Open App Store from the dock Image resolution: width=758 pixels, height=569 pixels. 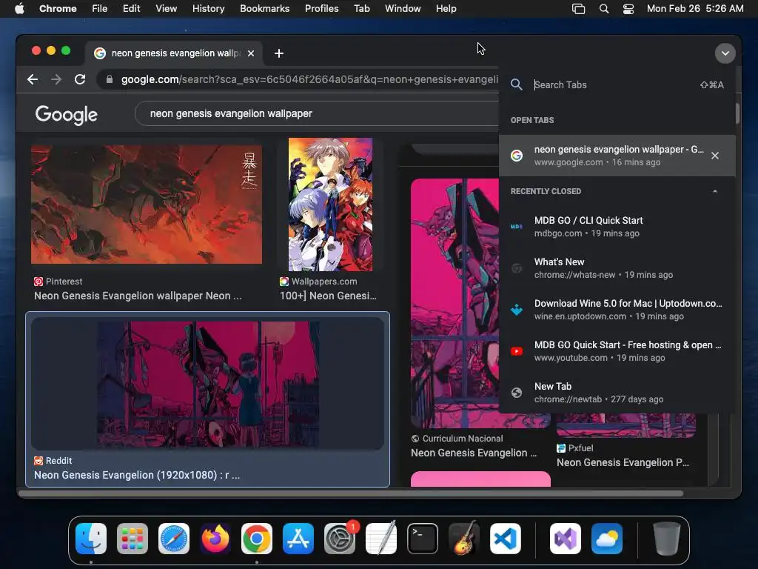(298, 539)
